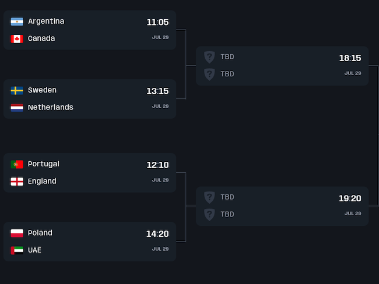Select the Portugal flag icon
379x284 pixels.
pyautogui.click(x=17, y=165)
